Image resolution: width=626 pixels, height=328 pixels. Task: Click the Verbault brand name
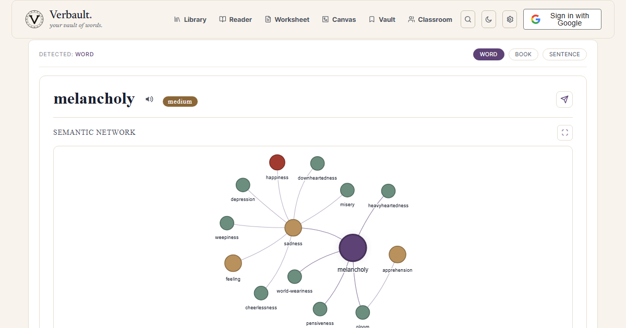click(x=70, y=15)
